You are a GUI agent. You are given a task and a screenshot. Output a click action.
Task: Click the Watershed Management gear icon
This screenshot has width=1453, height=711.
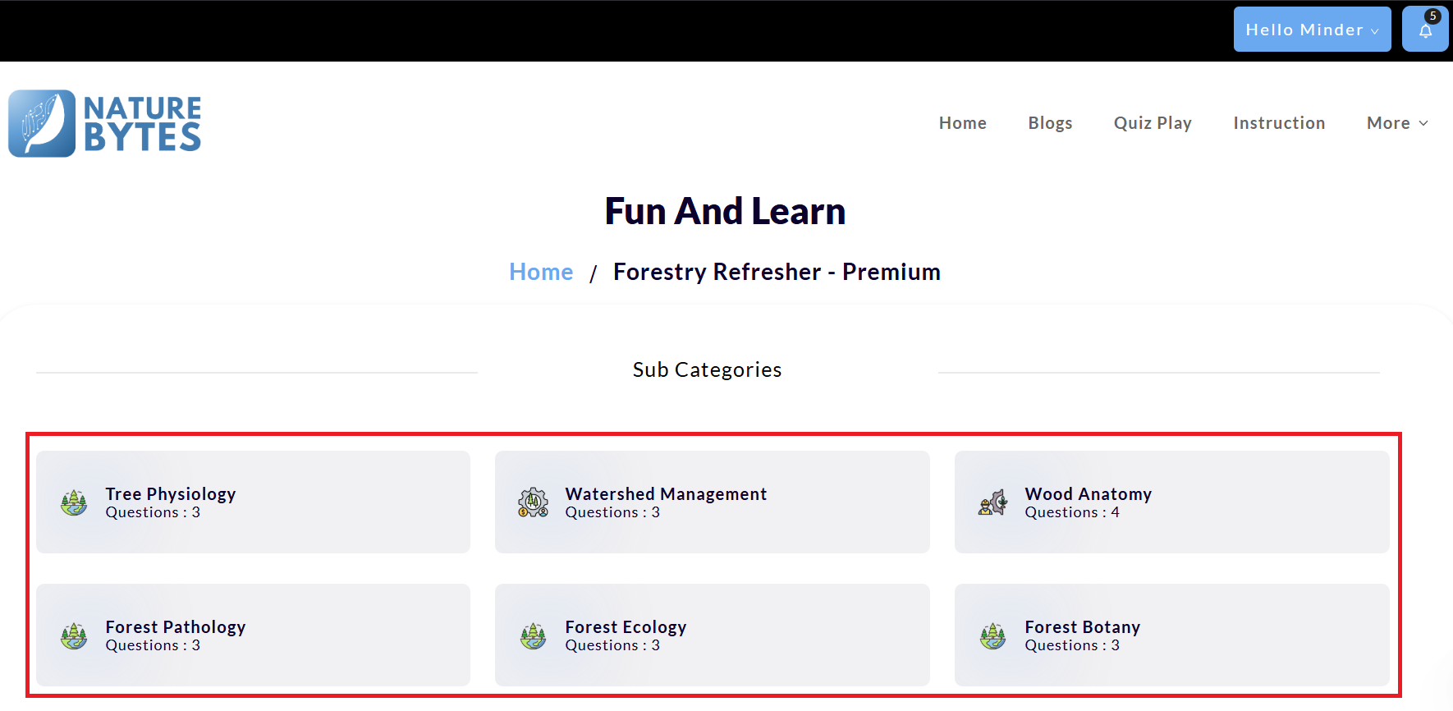pos(533,502)
